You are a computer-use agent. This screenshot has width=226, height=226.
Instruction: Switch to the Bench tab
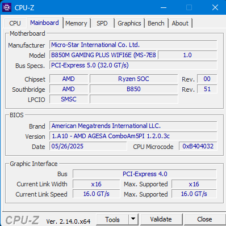click(x=156, y=23)
